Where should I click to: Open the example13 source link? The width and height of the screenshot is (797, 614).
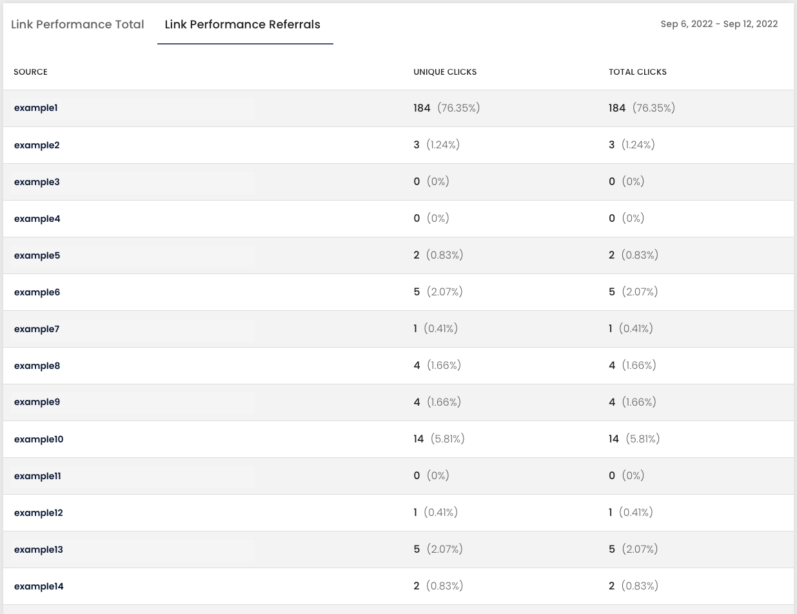point(39,550)
